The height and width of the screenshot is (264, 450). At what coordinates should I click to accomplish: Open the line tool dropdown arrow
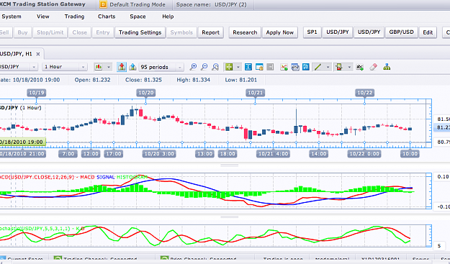[x=328, y=67]
